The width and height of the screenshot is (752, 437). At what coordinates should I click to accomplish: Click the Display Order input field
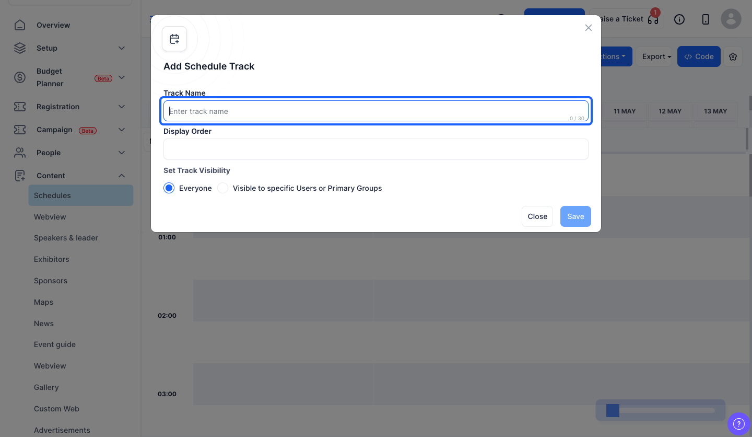[376, 149]
